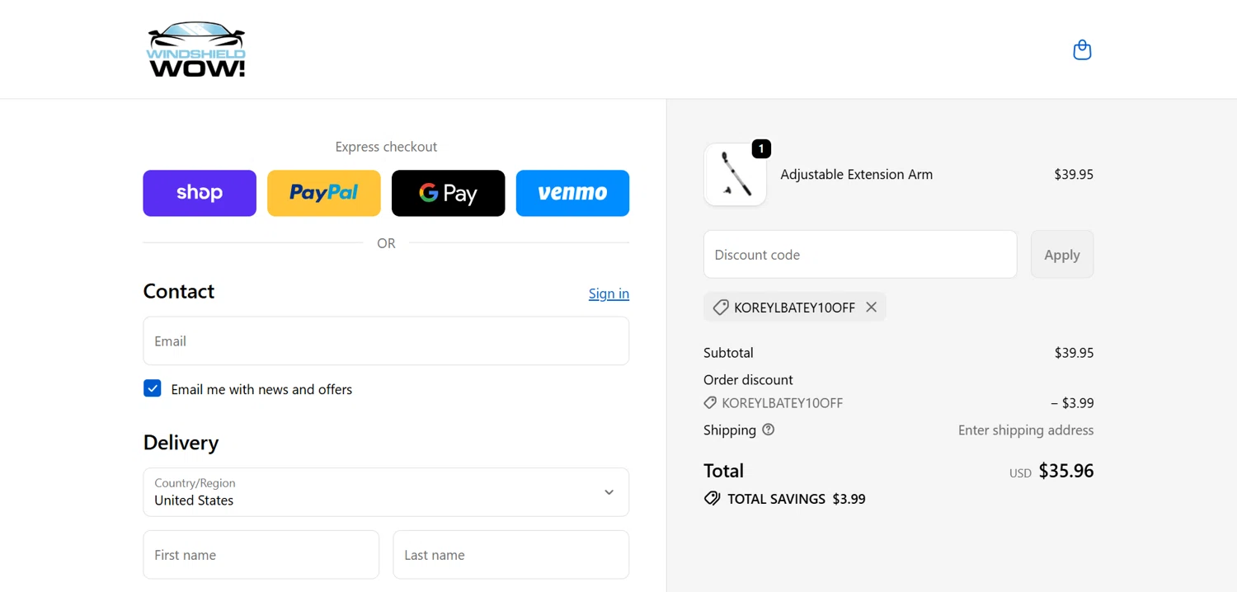1237x592 pixels.
Task: Click the First name field
Action: 261,555
